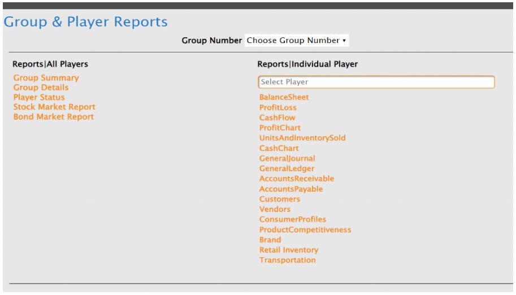View the CashFlow report

pyautogui.click(x=277, y=118)
